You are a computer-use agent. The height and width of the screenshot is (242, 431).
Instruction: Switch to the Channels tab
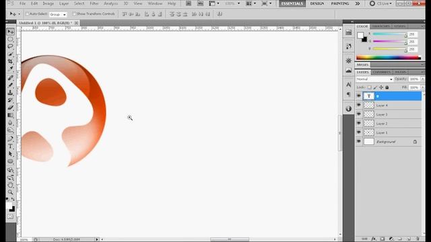pyautogui.click(x=382, y=72)
